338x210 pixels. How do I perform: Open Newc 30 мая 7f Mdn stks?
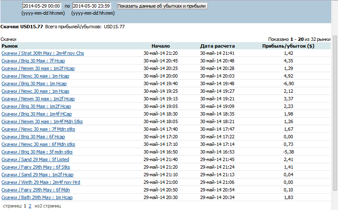click(38, 129)
